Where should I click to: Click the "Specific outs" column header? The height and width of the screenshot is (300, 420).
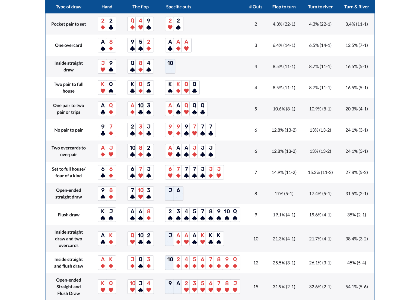(179, 7)
